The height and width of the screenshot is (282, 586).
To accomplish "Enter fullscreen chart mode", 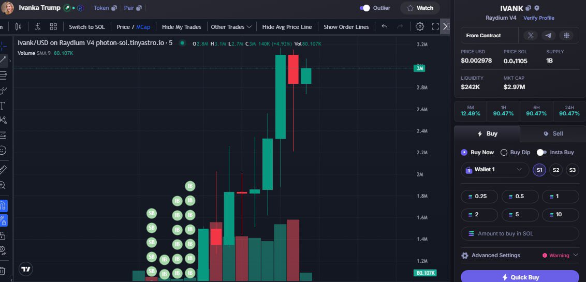I will [x=435, y=26].
